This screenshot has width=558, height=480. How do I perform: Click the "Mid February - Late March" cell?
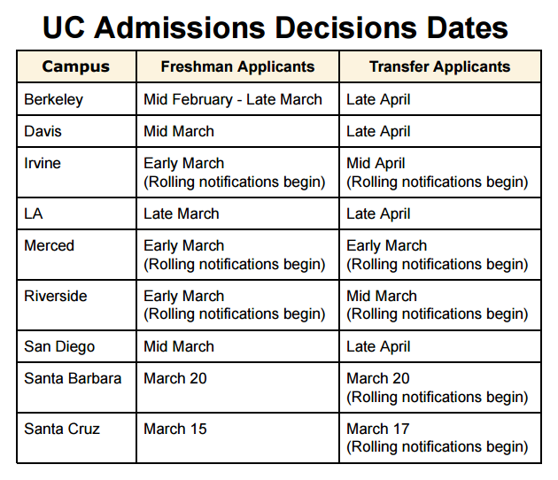pos(233,99)
